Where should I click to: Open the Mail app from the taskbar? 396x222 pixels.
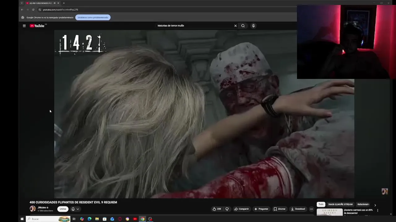(112, 219)
